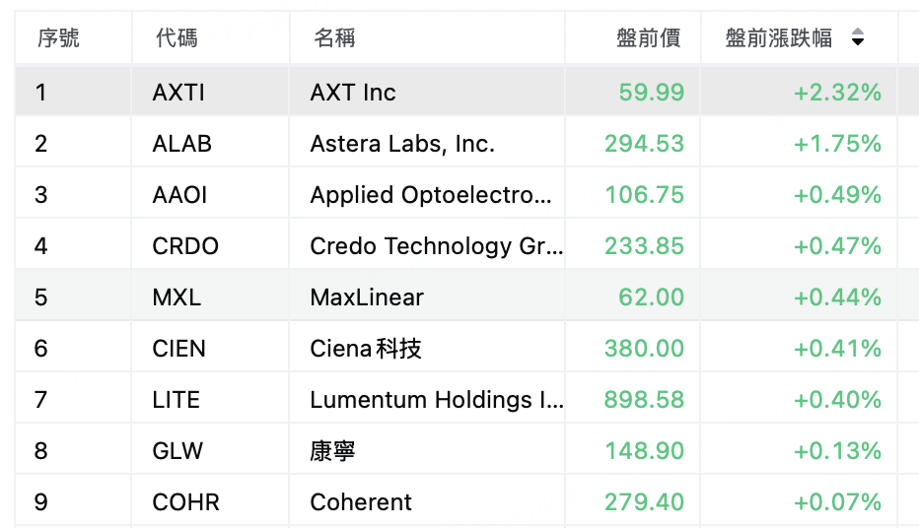Click the +1.75% change for ALAB
Image resolution: width=919 pixels, height=528 pixels.
(x=837, y=144)
